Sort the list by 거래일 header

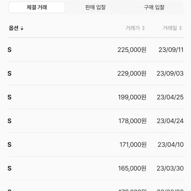(170, 28)
